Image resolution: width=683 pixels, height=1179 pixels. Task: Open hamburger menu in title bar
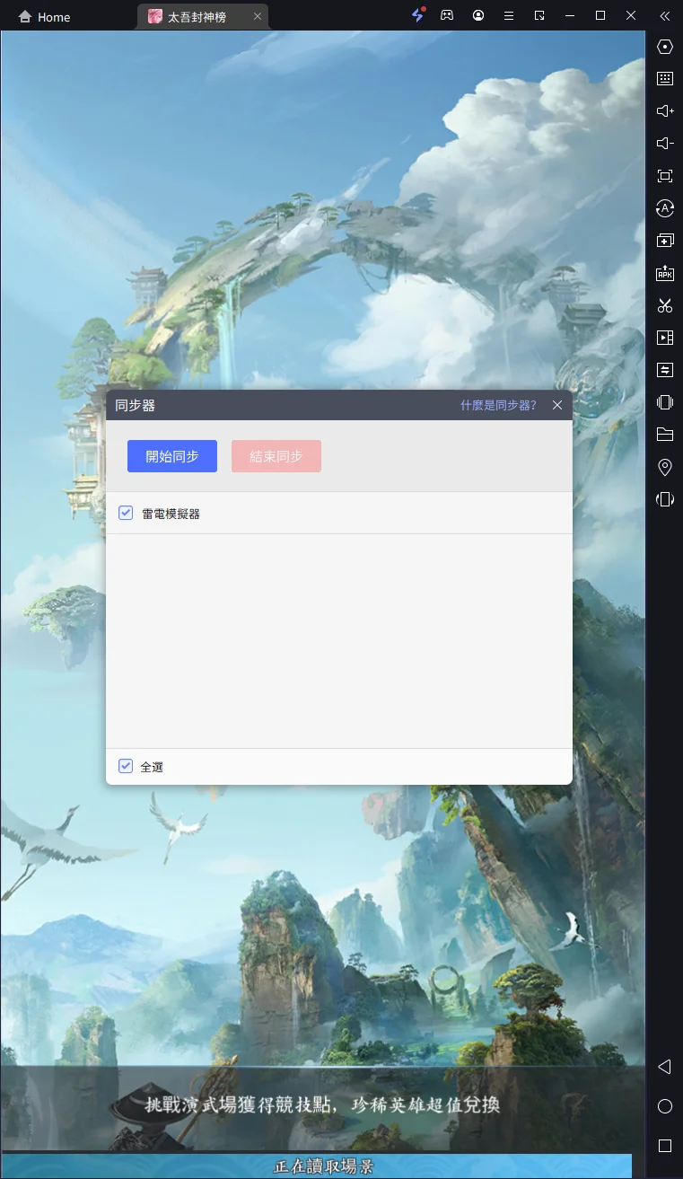click(509, 15)
